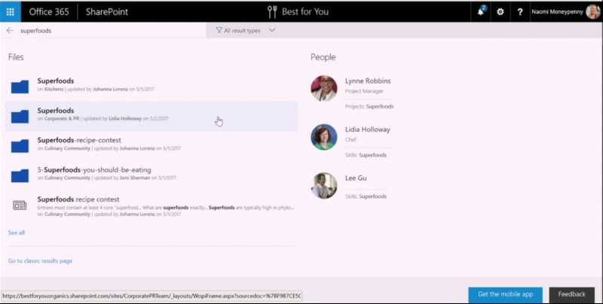The width and height of the screenshot is (603, 304).
Task: Click Project Manager title text
Action: pyautogui.click(x=364, y=91)
